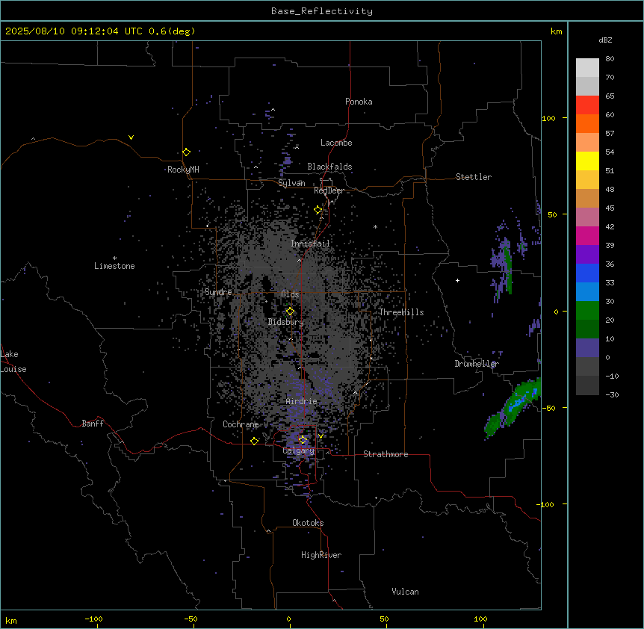Pick the light grey 70-80 dBZ swatch
The image size is (644, 629).
tap(587, 68)
